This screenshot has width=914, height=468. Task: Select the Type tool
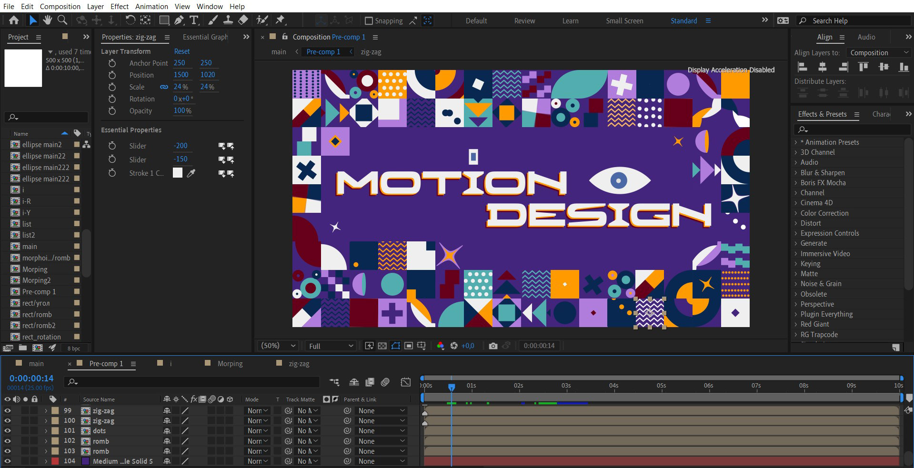click(x=194, y=20)
